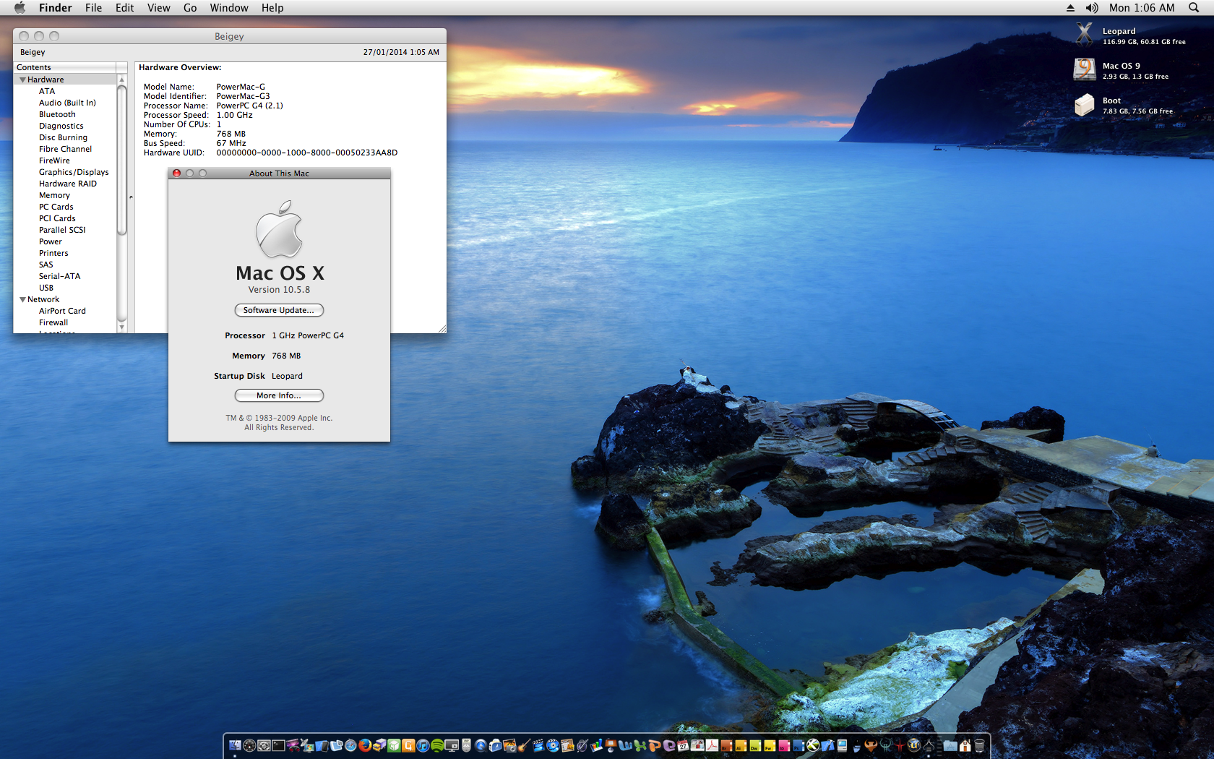This screenshot has height=759, width=1214.
Task: Open iCal calendar icon in Dock
Action: [x=683, y=745]
